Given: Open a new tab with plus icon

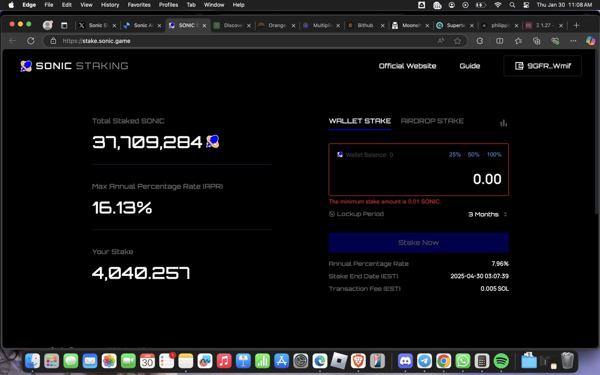Looking at the screenshot, I should tap(576, 25).
